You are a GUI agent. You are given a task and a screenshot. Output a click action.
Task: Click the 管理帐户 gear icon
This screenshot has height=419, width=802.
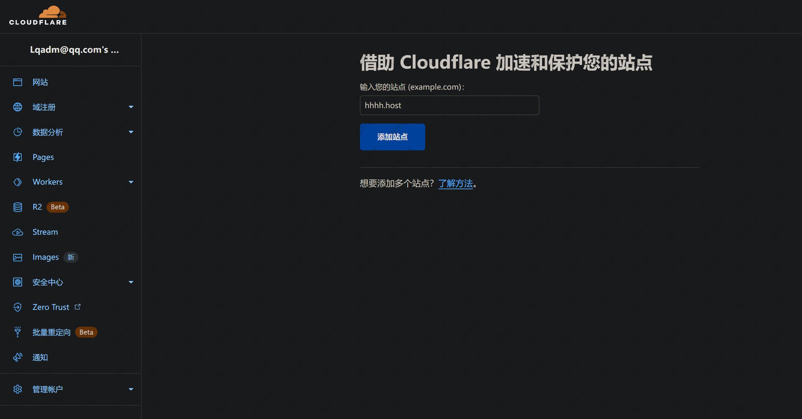17,389
